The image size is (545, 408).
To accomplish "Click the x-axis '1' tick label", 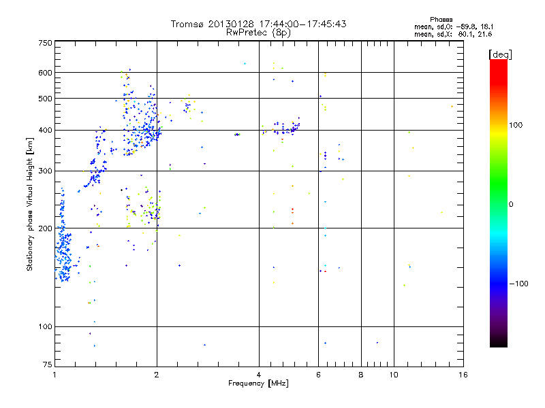I will click(x=54, y=375).
